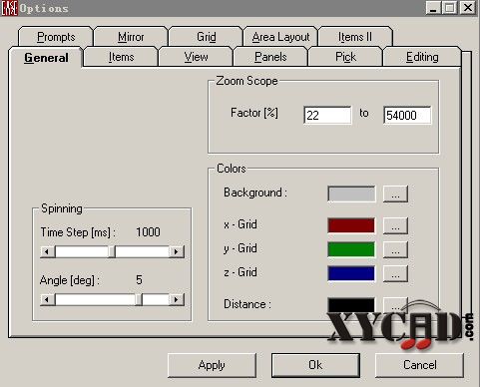Click the Time Step slider right arrow

[176, 251]
